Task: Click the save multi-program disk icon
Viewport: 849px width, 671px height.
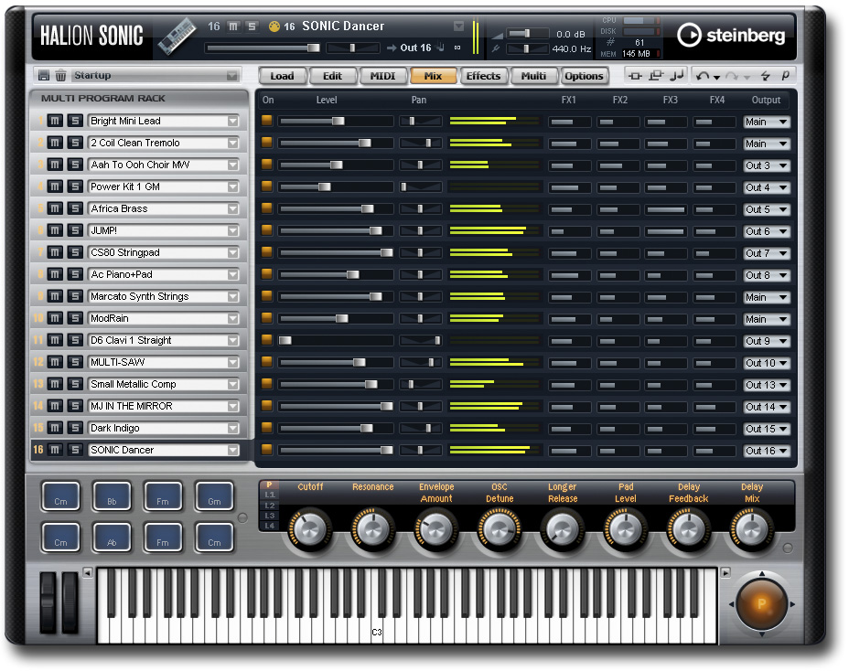Action: tap(44, 76)
